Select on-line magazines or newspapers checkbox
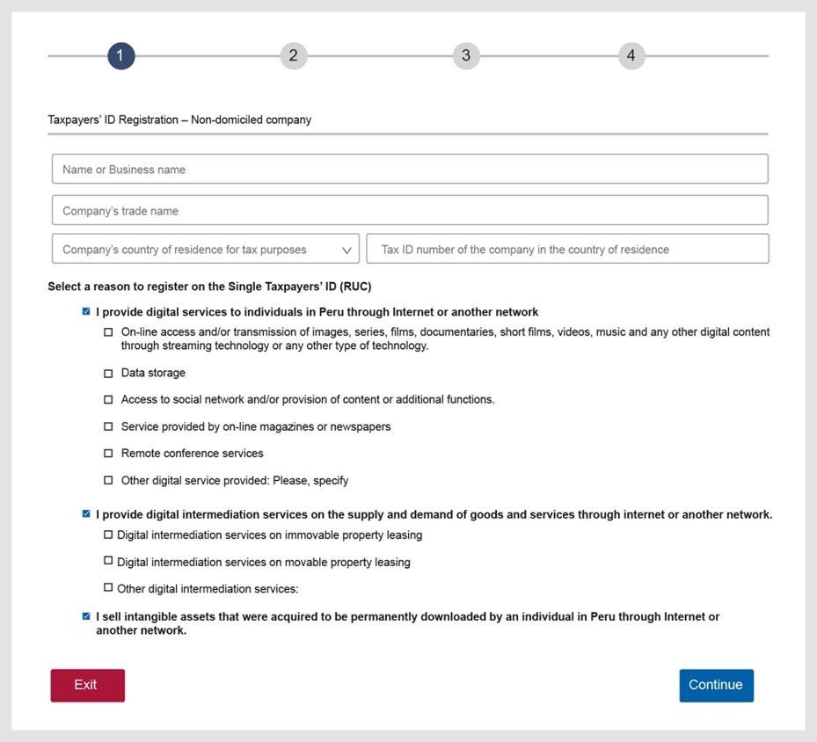The image size is (817, 742). [x=108, y=426]
